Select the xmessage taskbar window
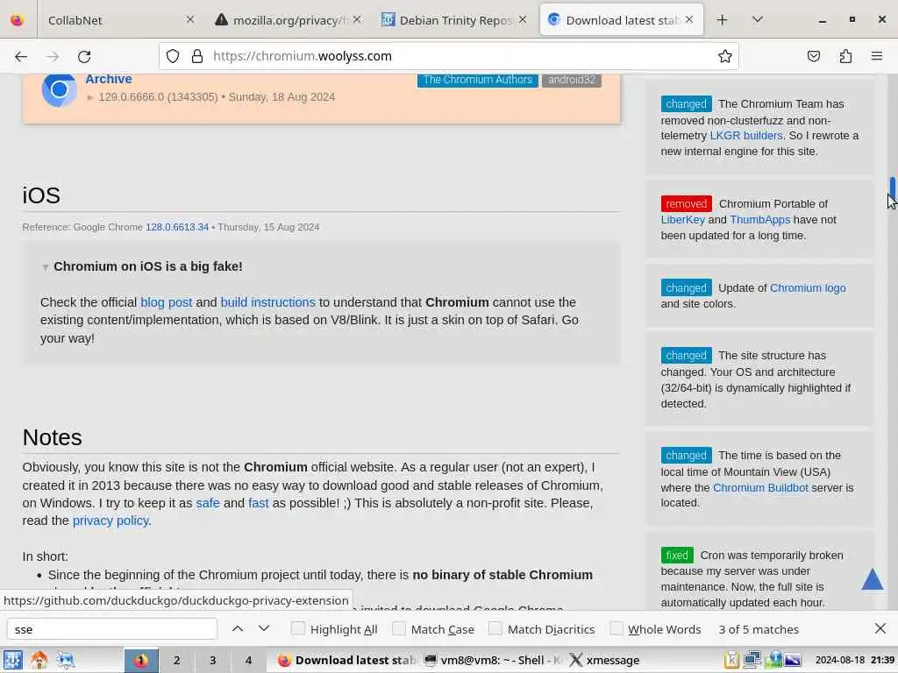This screenshot has height=673, width=898. point(605,660)
